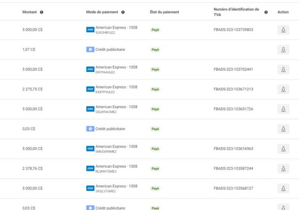Viewport: 299px width, 210px height.
Task: Download the invoice for FBADS-323-103568127
Action: 283,189
